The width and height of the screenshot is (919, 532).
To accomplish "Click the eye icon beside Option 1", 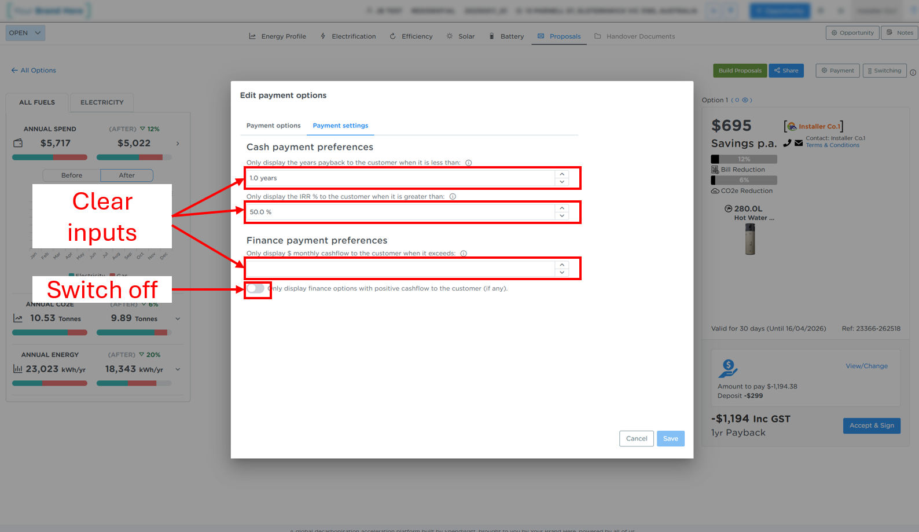I will click(745, 100).
